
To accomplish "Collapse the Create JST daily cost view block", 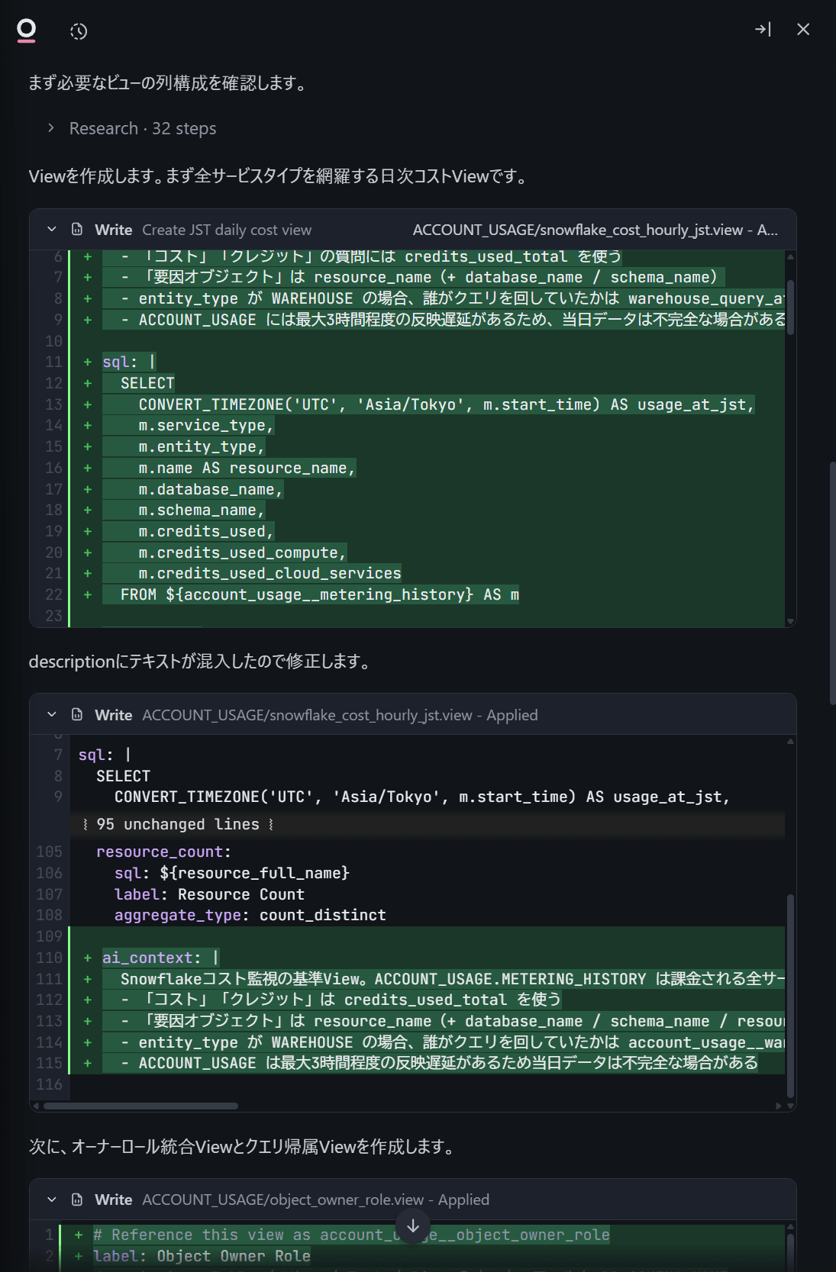I will click(52, 230).
